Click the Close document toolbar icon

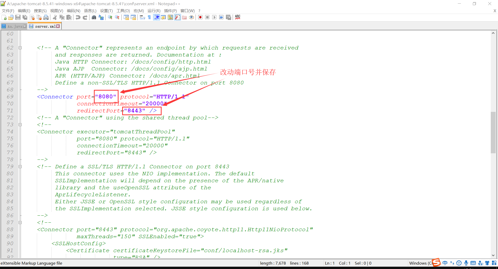pyautogui.click(x=32, y=17)
